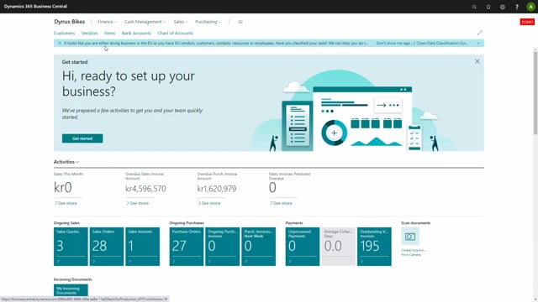Open the Sales menu

181,22
